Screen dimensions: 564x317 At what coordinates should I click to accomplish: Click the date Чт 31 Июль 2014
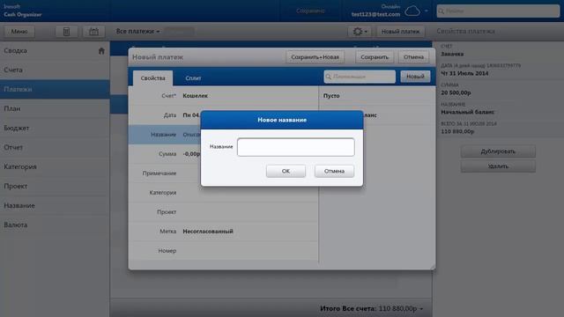[464, 73]
